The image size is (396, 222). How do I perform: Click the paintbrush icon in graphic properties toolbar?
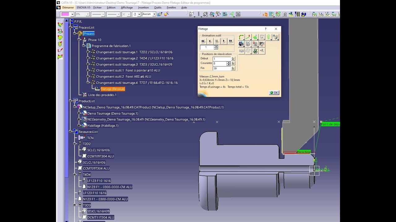[x=160, y=14]
